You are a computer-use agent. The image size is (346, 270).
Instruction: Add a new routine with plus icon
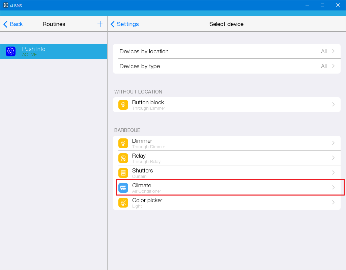click(x=100, y=24)
